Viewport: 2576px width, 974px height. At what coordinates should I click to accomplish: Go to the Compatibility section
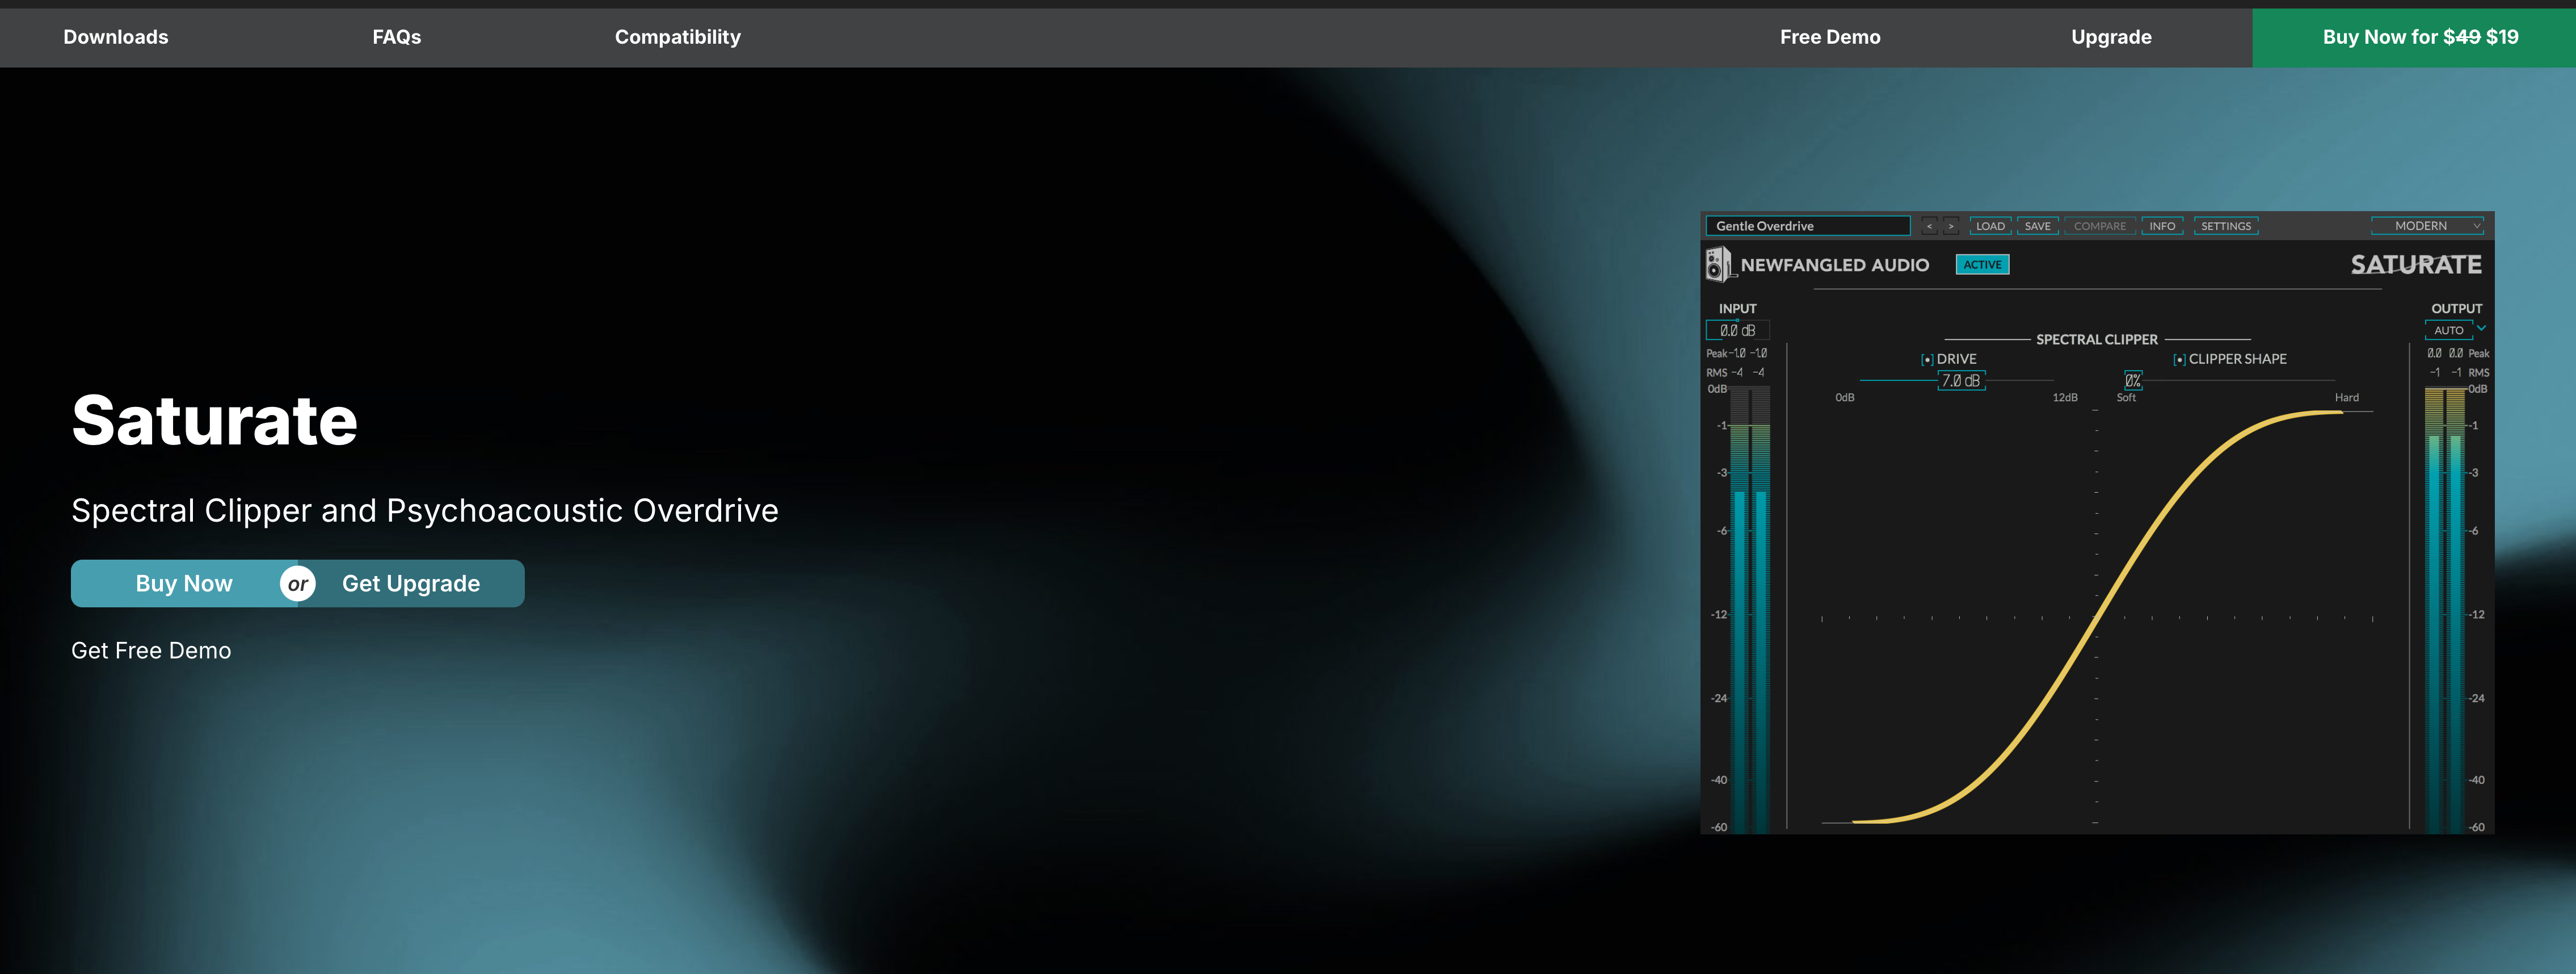pyautogui.click(x=677, y=37)
